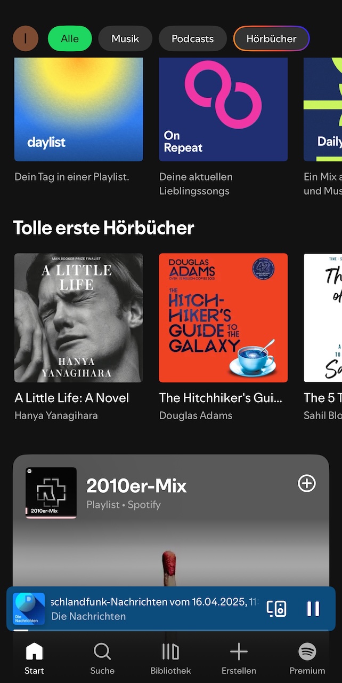Open the Bibliothek library tab
Image resolution: width=342 pixels, height=683 pixels.
170,659
